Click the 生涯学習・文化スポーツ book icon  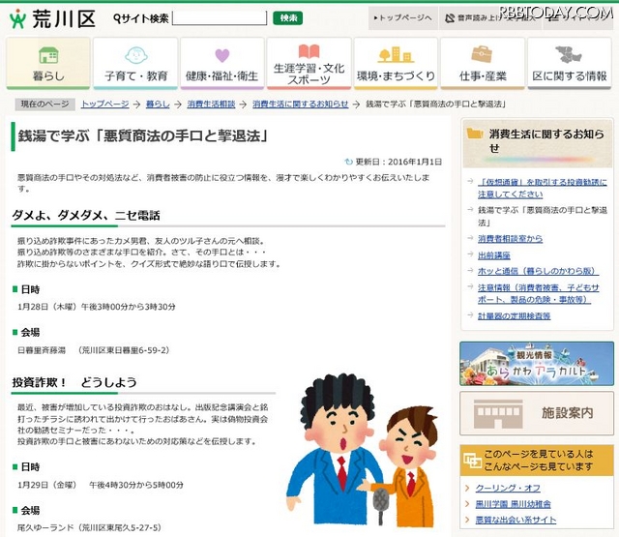(x=309, y=51)
